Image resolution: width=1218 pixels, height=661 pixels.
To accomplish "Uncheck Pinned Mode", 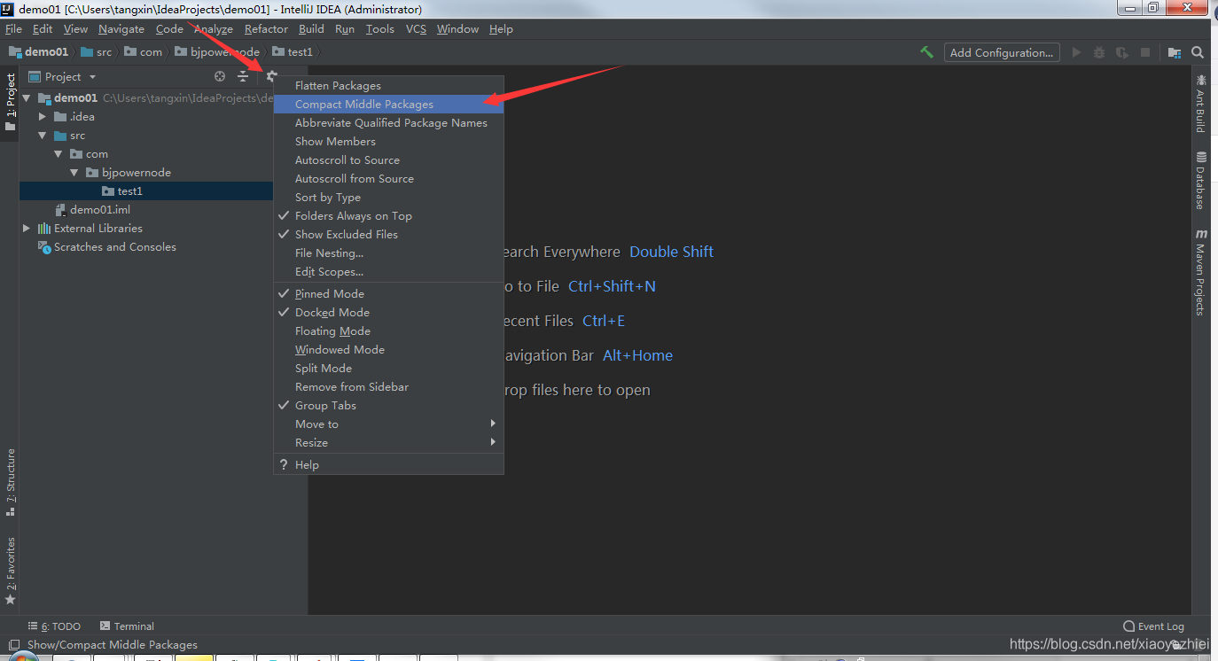I will (x=388, y=293).
